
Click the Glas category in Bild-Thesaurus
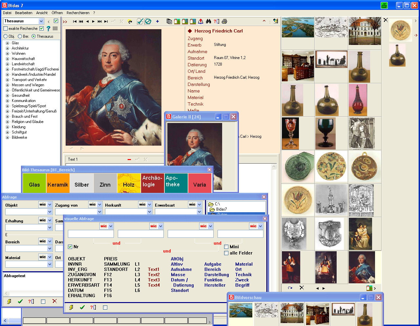click(34, 183)
